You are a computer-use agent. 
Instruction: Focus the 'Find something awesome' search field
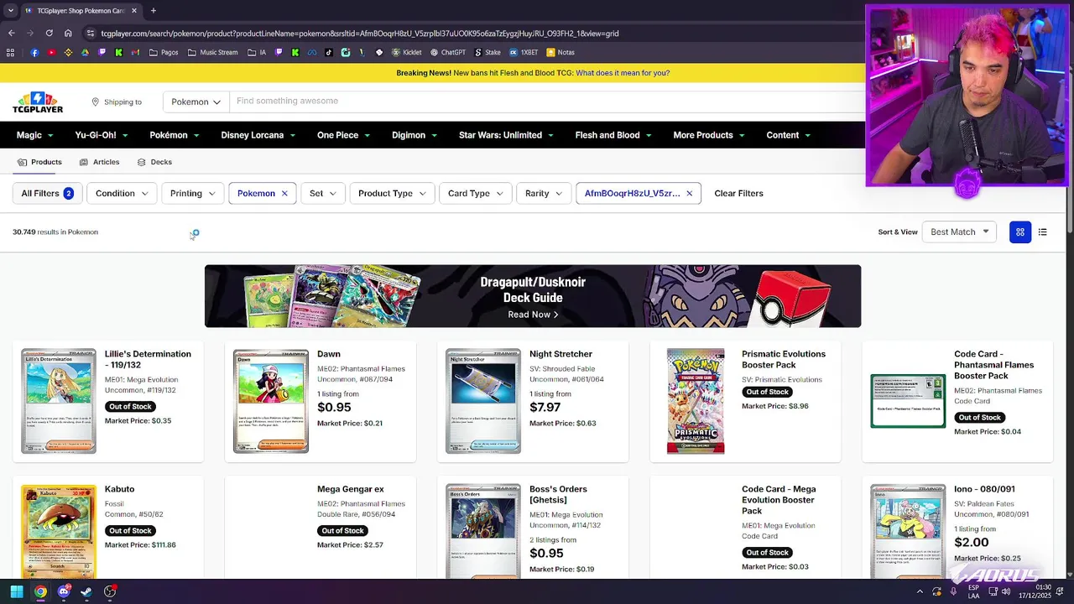[545, 102]
